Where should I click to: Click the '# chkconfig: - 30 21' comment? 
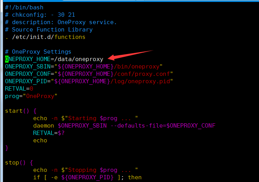(40, 15)
